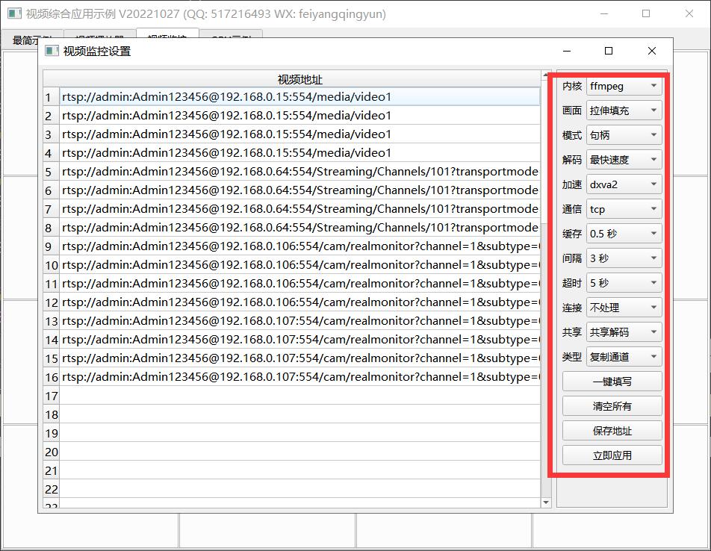Click the 视频地址 column header

[299, 79]
